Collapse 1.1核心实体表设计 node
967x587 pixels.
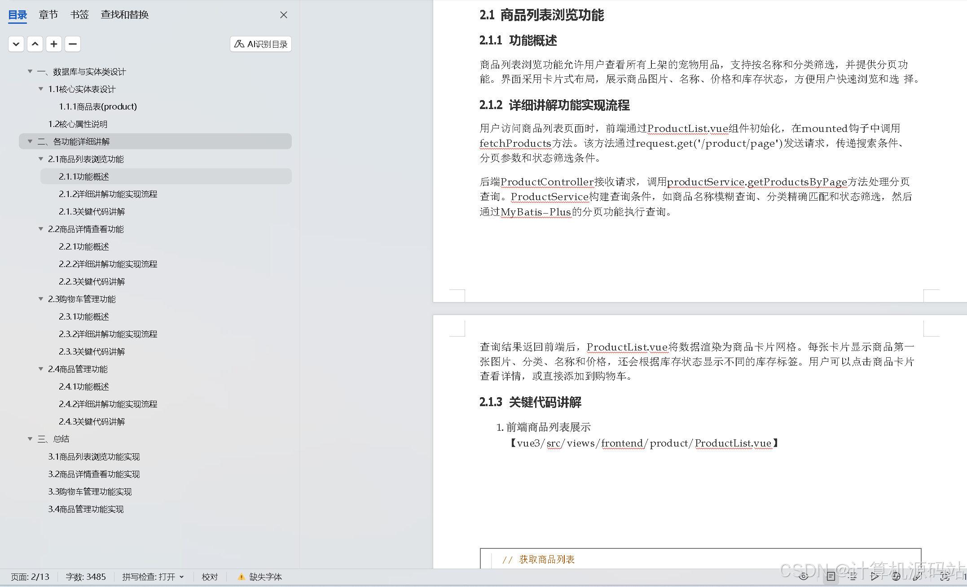(41, 89)
